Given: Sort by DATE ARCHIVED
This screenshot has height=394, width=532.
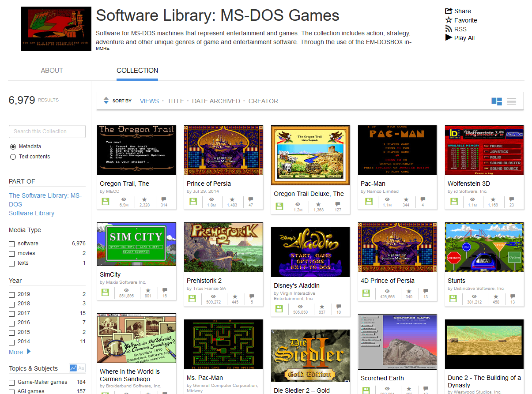Looking at the screenshot, I should click(216, 101).
